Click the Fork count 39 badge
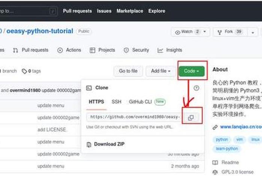Image resolution: width=262 pixels, height=176 pixels. tap(239, 31)
